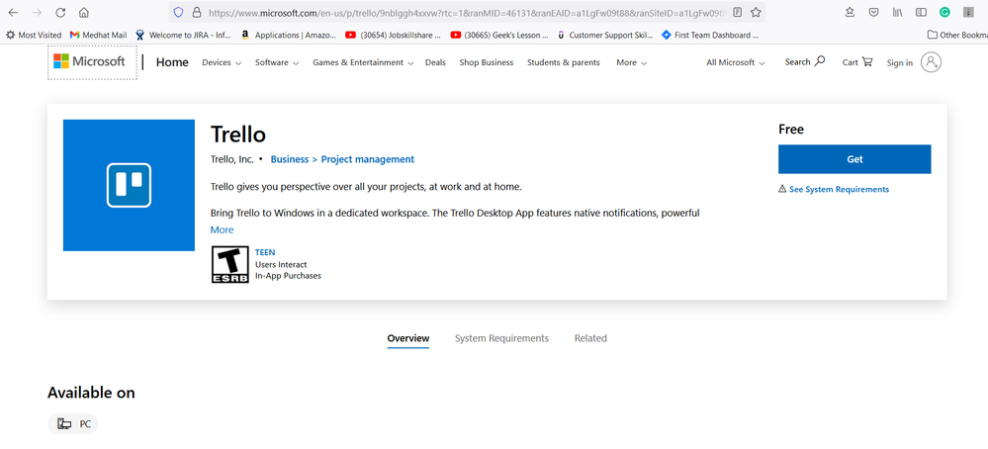Image resolution: width=988 pixels, height=449 pixels.
Task: Toggle the browser sidebar icon
Action: click(x=921, y=12)
